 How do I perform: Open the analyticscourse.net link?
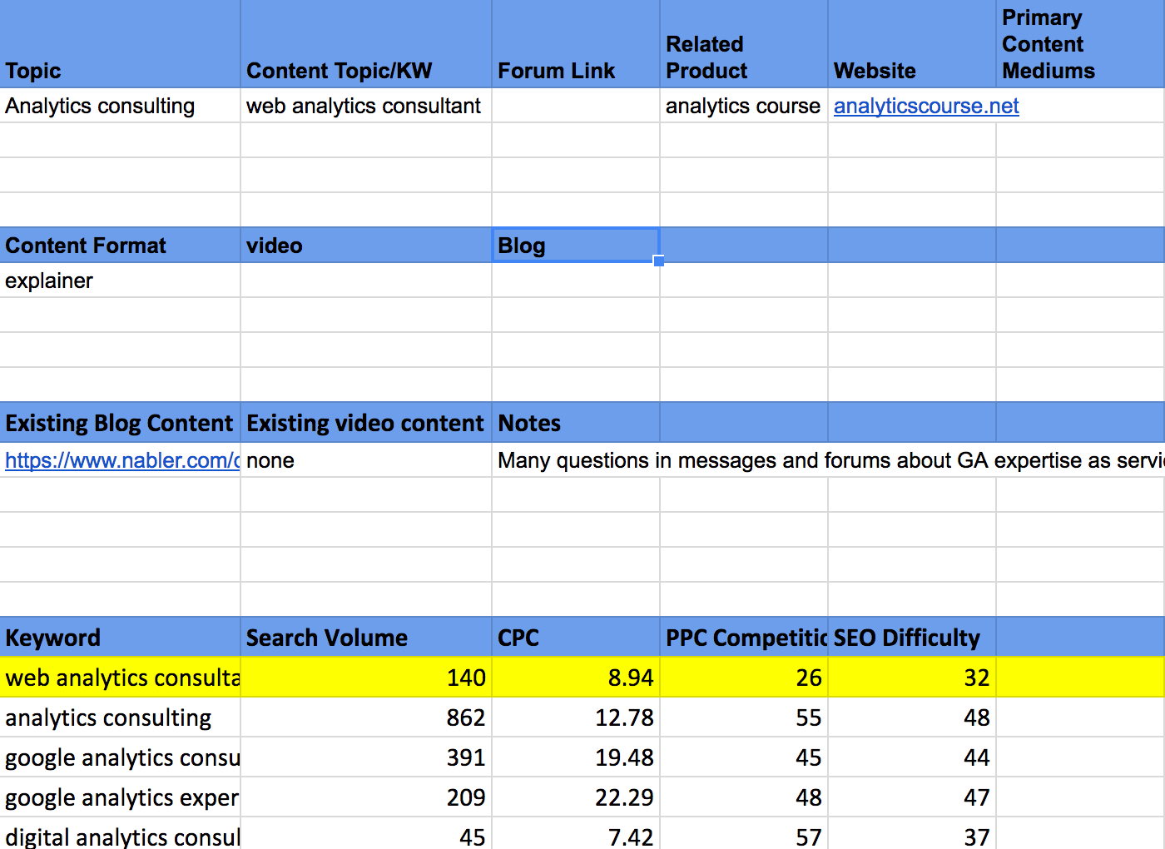tap(926, 106)
